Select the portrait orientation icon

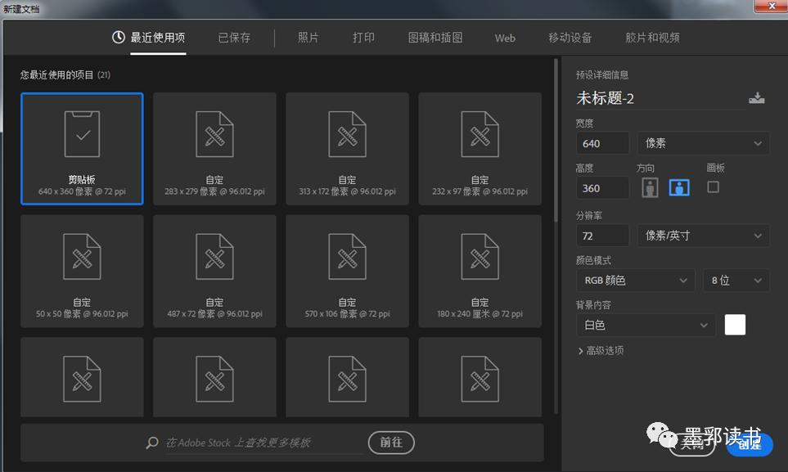tap(649, 187)
